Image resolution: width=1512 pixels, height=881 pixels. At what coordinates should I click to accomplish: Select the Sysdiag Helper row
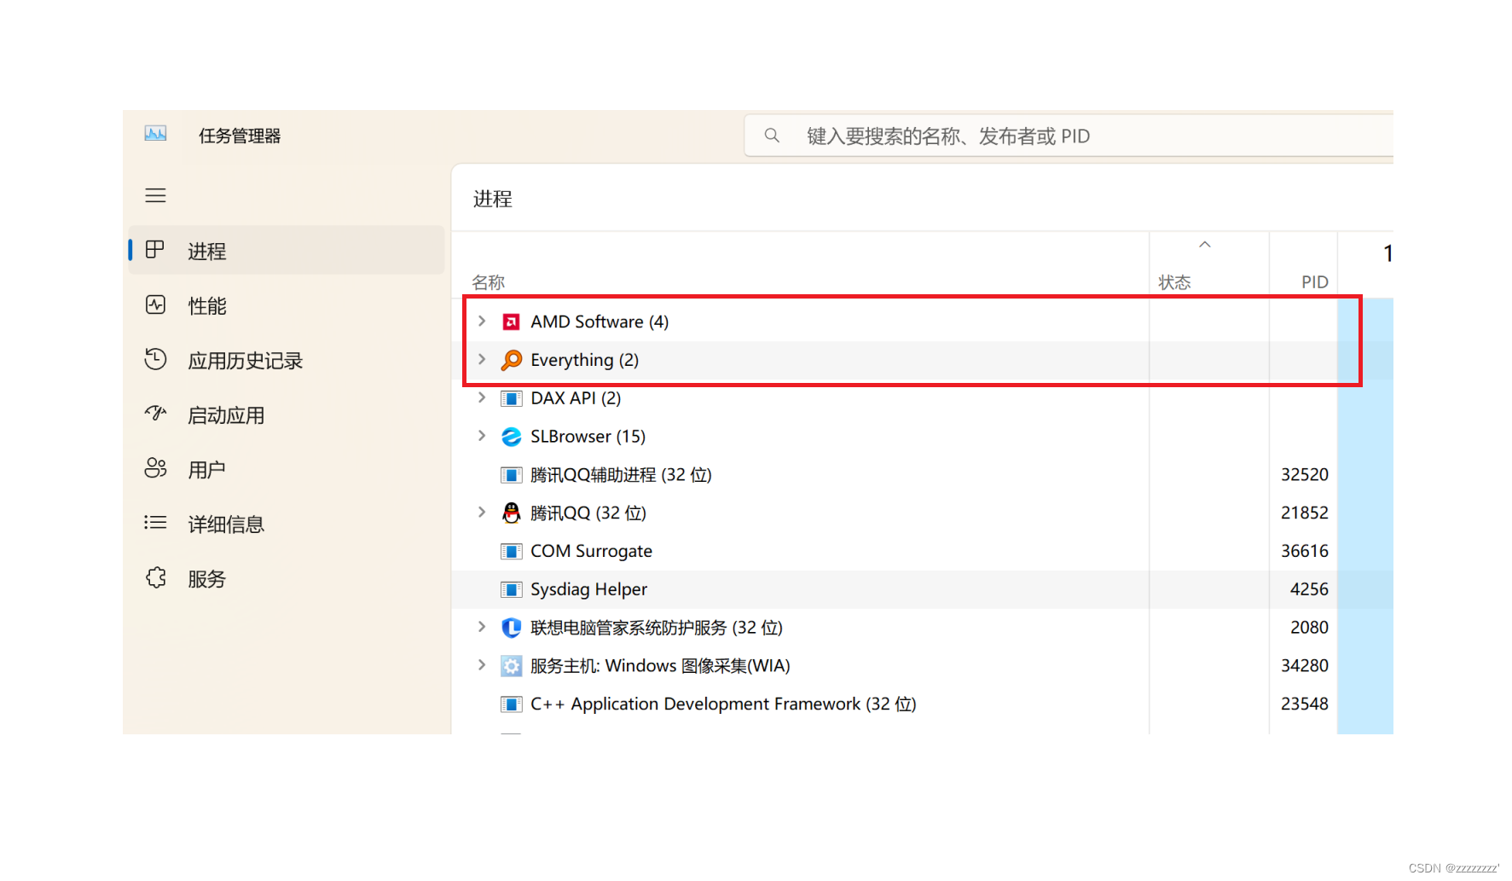click(922, 589)
